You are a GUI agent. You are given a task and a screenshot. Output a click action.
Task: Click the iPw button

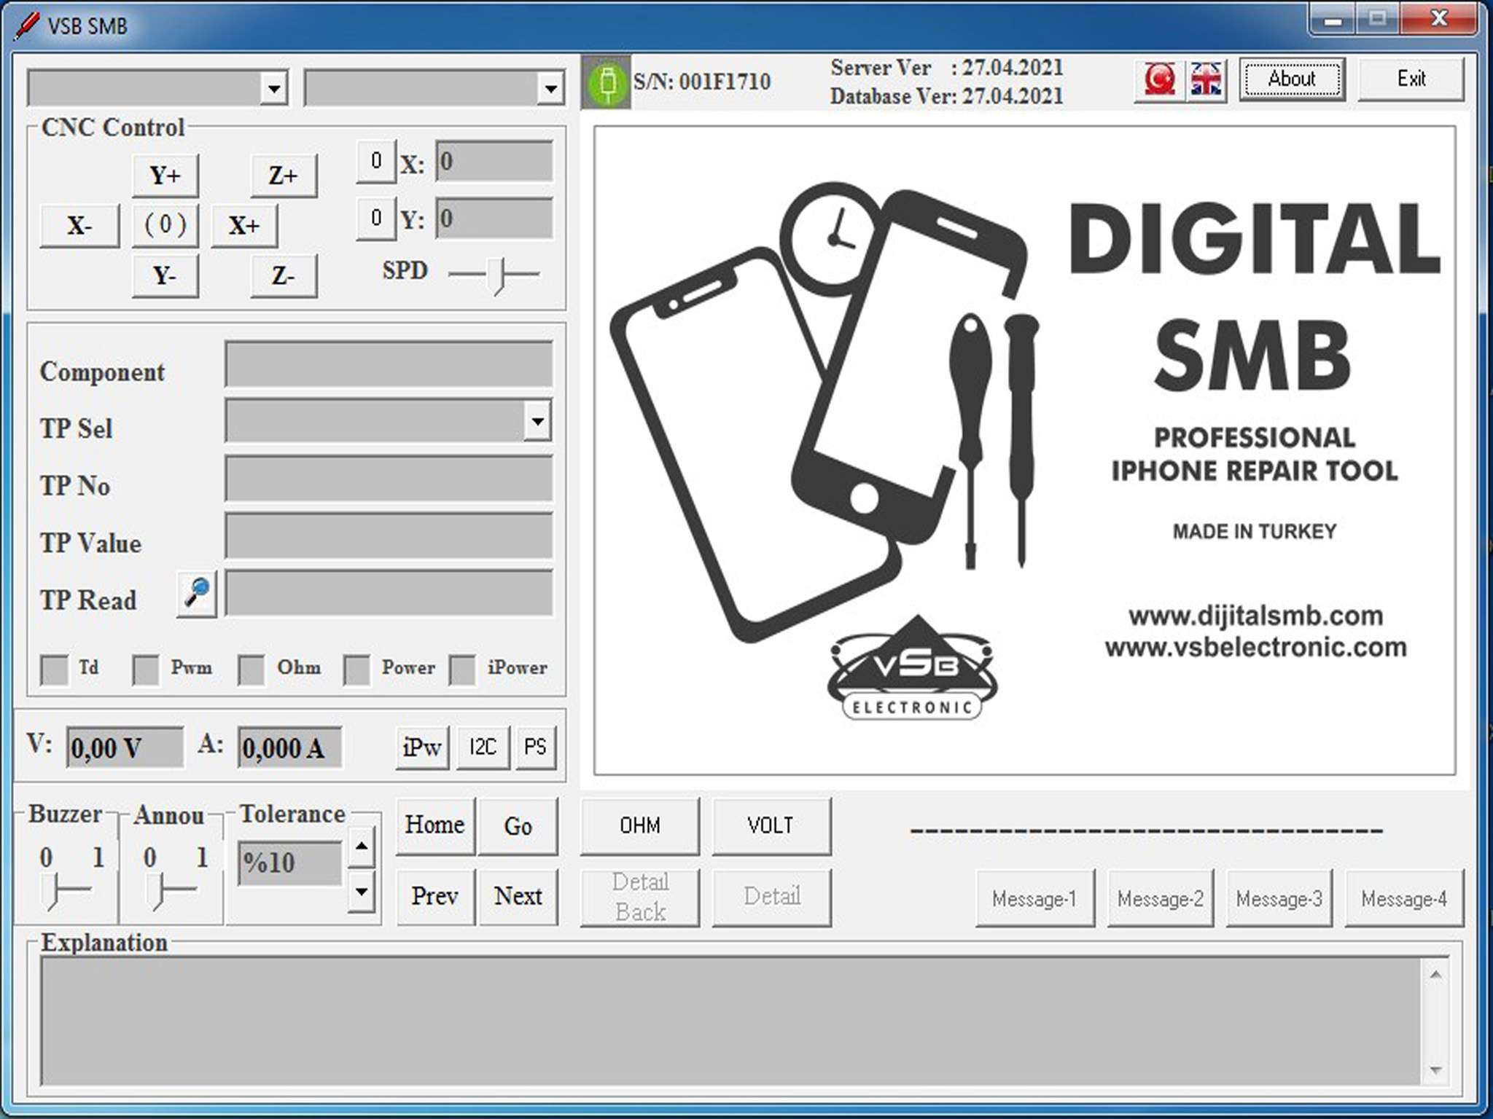(422, 747)
